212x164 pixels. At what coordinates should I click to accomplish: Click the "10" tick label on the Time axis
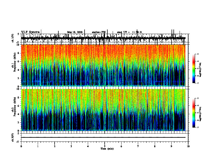pos(188,146)
